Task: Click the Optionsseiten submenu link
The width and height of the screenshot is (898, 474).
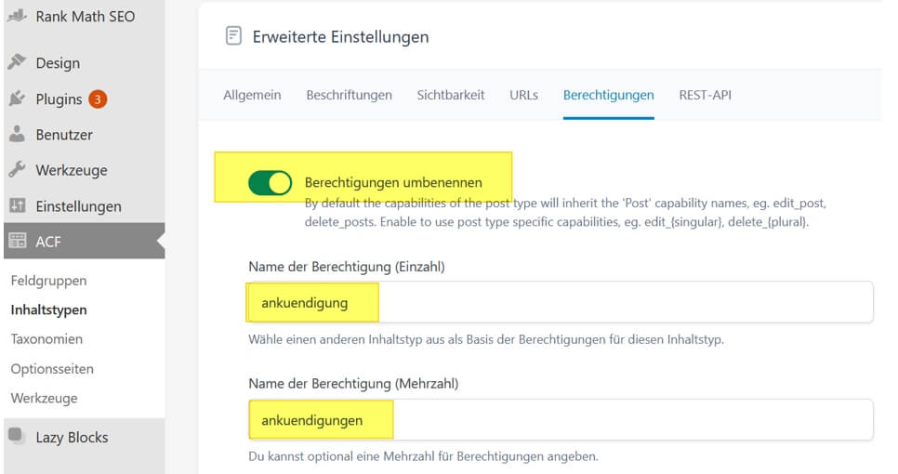Action: [x=52, y=369]
